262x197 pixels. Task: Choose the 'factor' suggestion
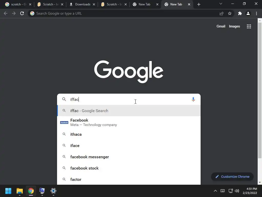(x=129, y=179)
